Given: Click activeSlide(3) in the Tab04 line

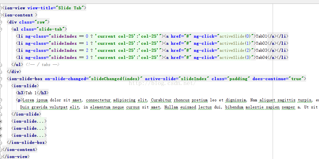Looking at the screenshot, I should tap(235, 58).
